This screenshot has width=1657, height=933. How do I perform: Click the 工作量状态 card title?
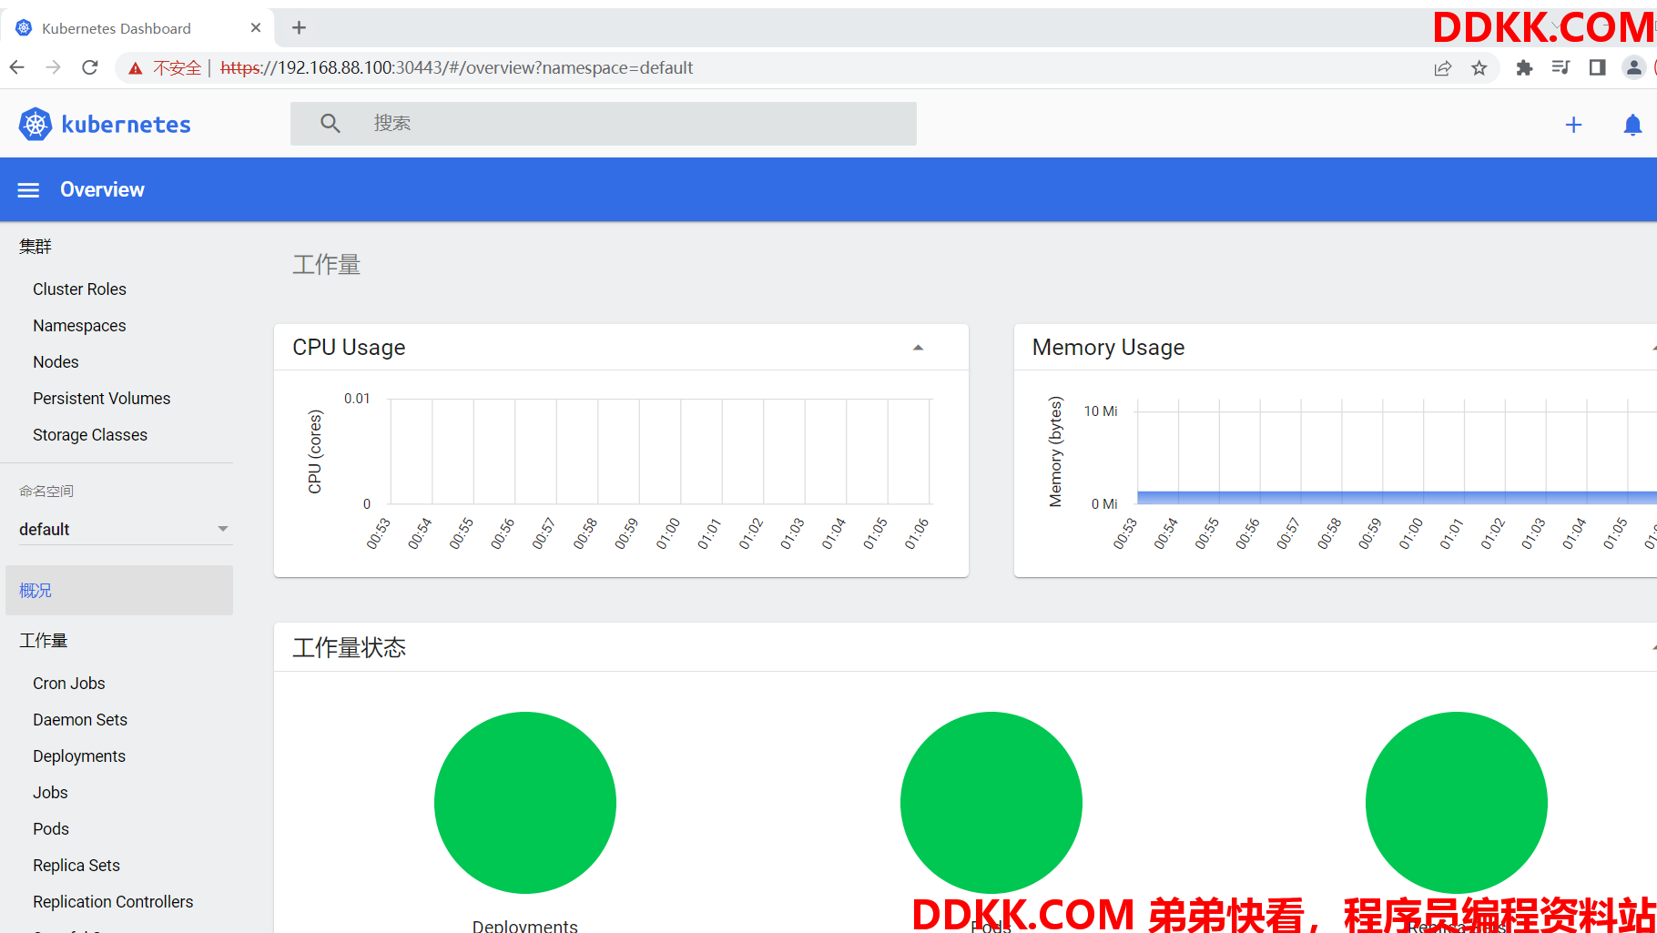(349, 648)
